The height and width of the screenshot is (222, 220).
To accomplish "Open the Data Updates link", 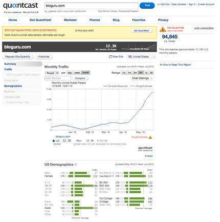I will coord(179,4).
